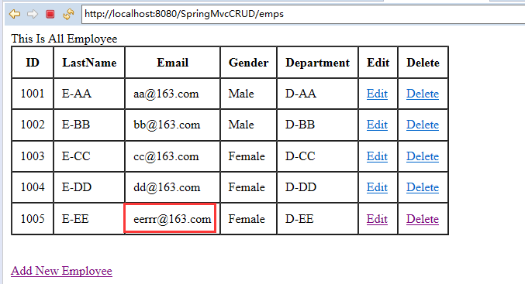Click the last name E-BB
This screenshot has width=525, height=284.
[x=76, y=125]
